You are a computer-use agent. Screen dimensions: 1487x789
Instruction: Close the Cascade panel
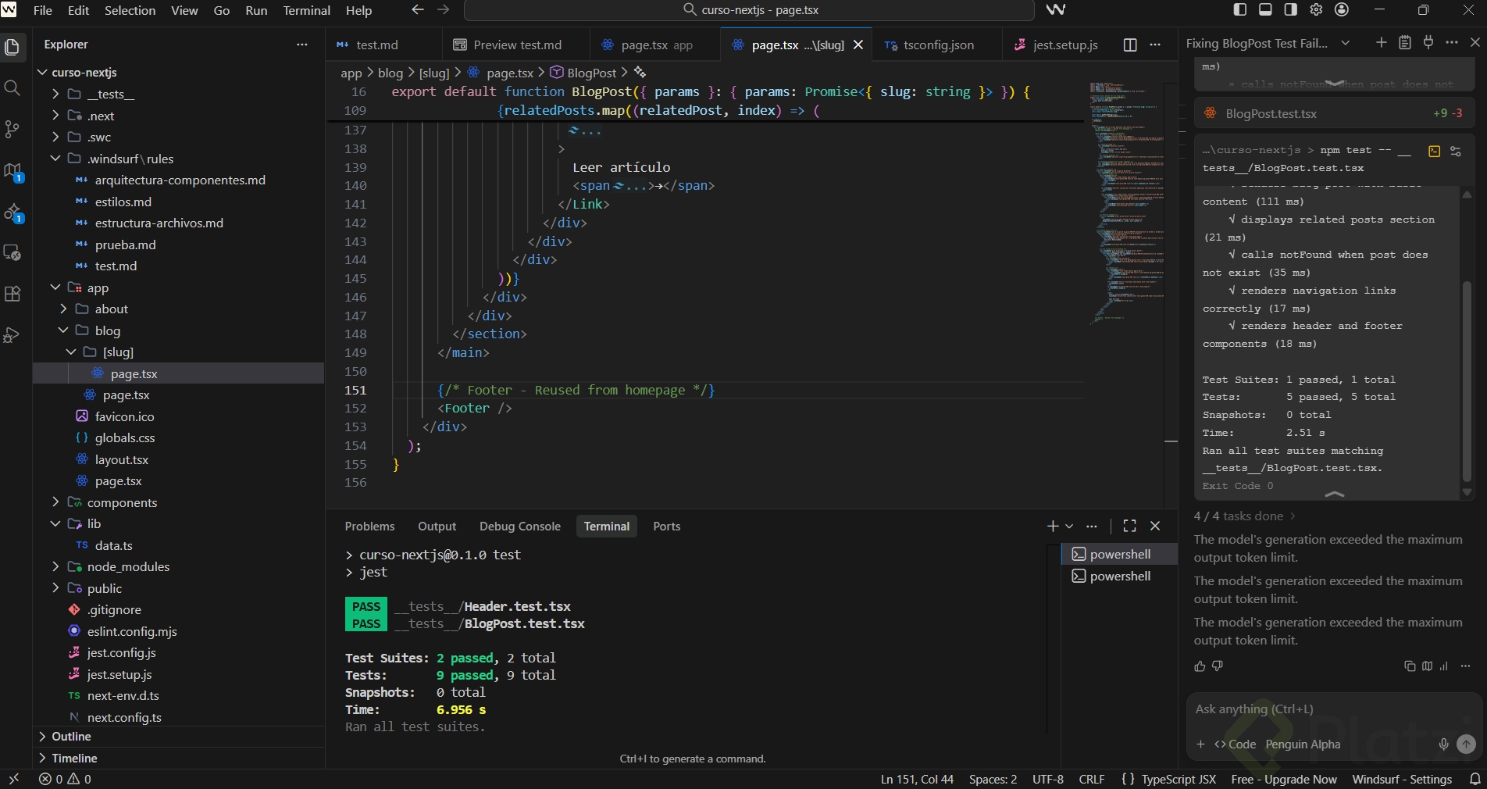[x=1475, y=43]
